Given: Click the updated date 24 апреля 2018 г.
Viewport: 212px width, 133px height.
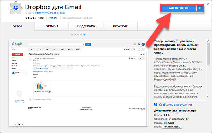Looking at the screenshot, I should [x=179, y=119].
